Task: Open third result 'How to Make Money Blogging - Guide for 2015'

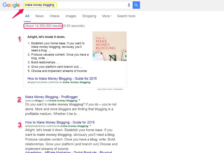Action: [60, 122]
